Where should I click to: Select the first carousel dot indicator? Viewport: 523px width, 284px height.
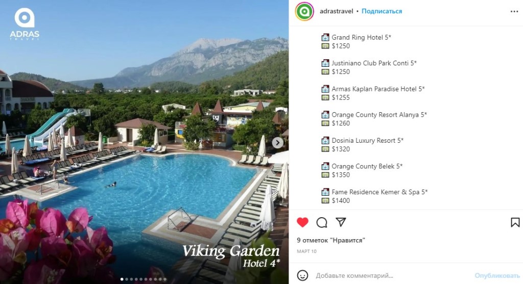click(122, 279)
